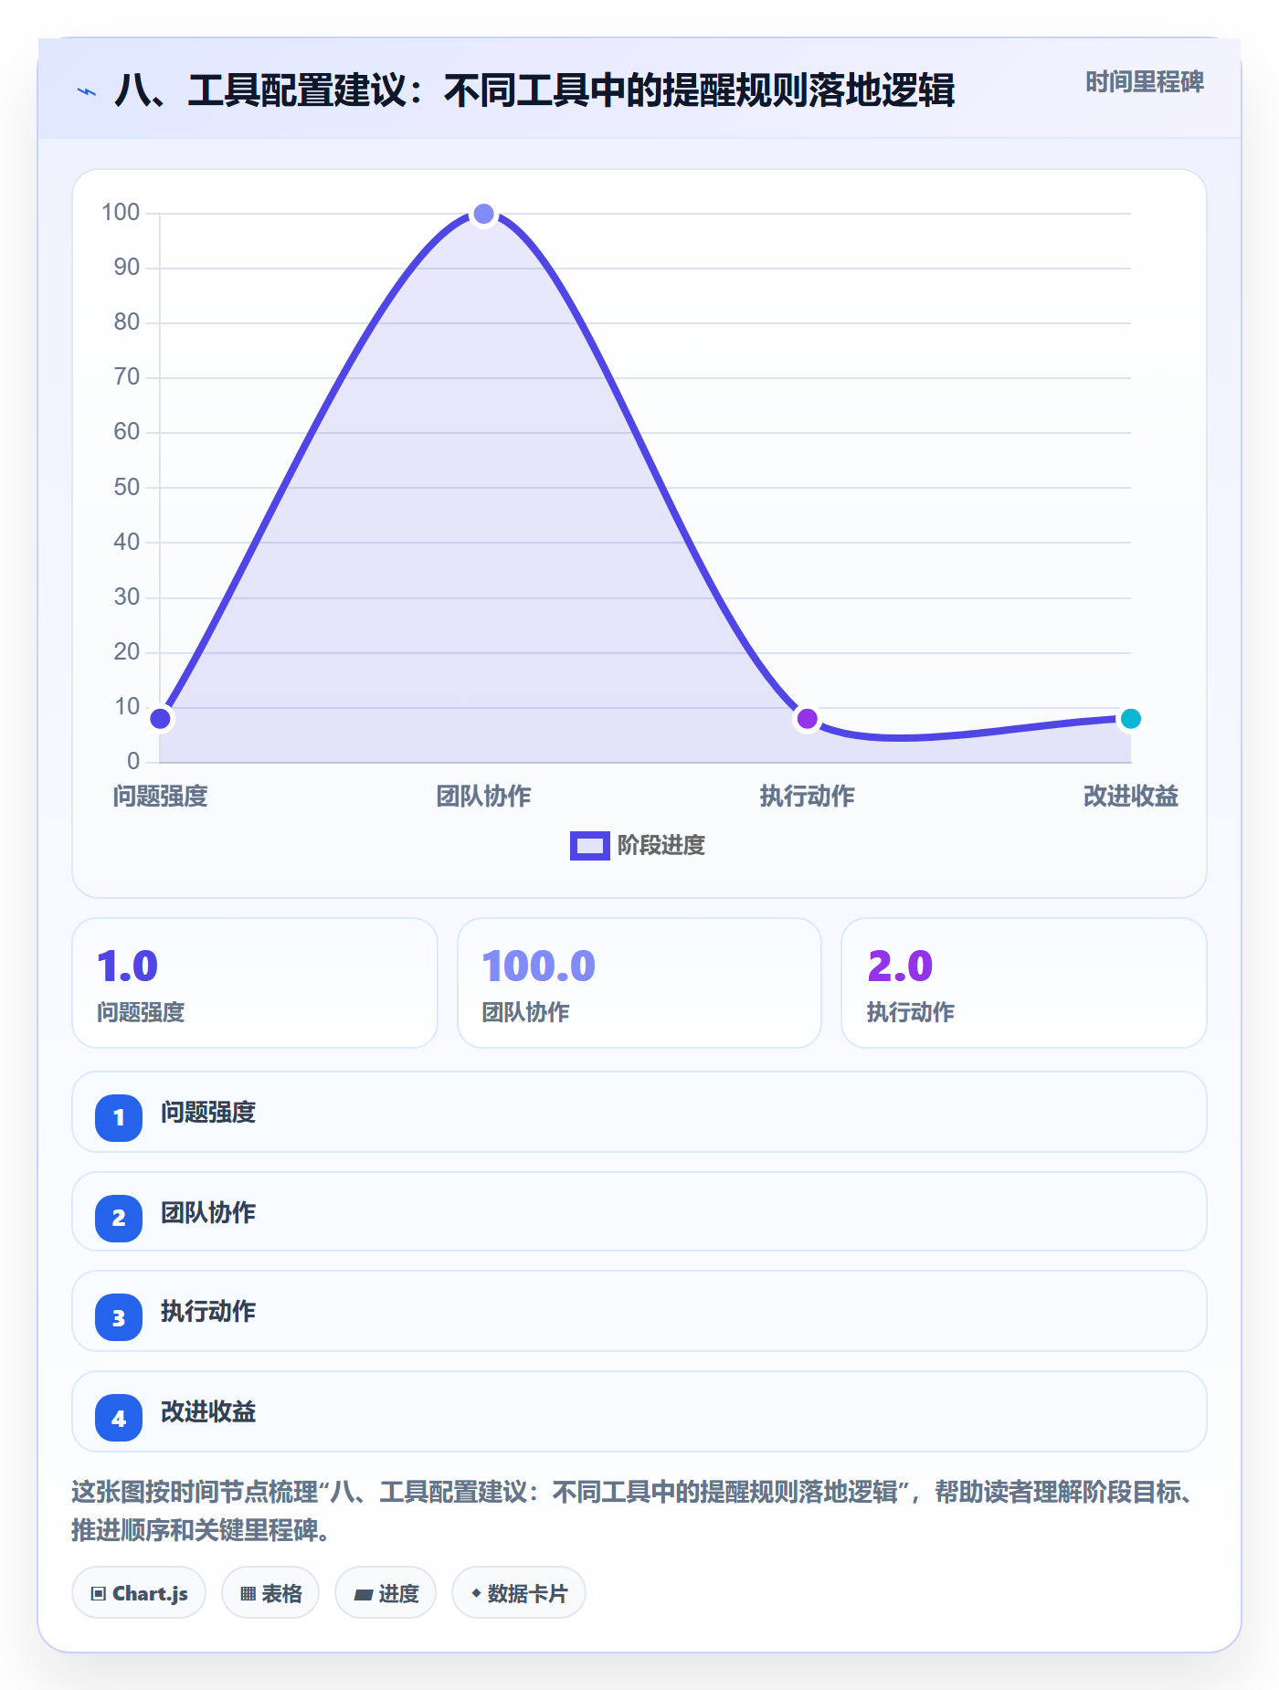Viewport: 1279px width, 1690px height.
Task: Click the number 1 badge beside 问题强度
Action: point(119,1117)
